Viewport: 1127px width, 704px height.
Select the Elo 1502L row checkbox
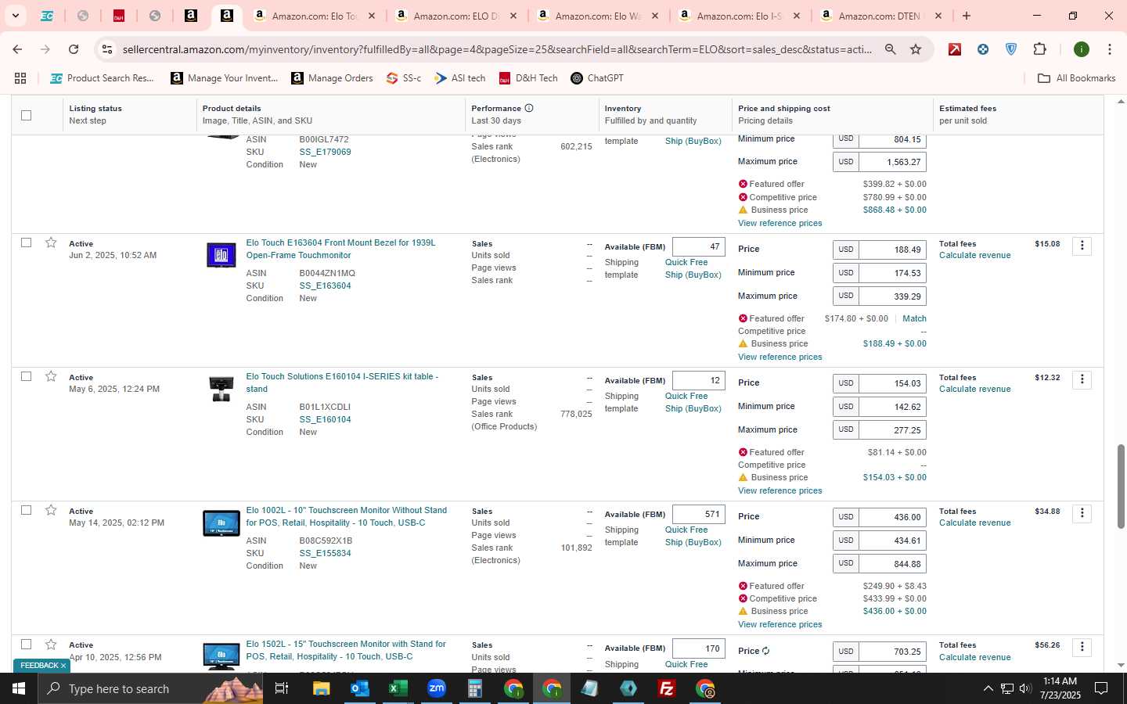(x=26, y=645)
